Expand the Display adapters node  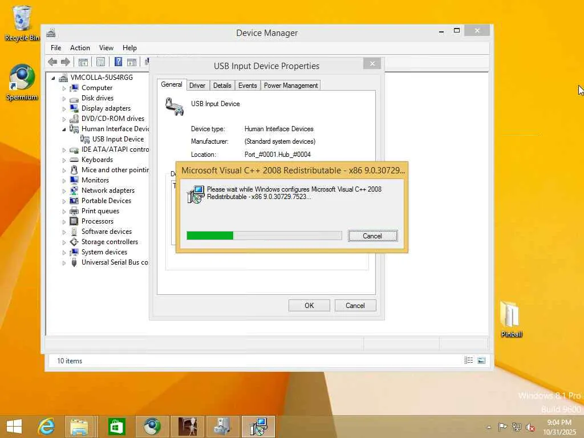click(x=64, y=109)
